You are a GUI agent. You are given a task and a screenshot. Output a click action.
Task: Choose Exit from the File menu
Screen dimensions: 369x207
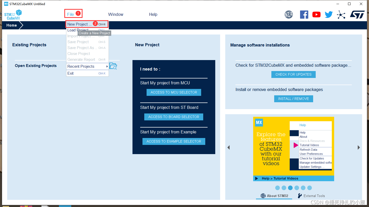click(87, 73)
